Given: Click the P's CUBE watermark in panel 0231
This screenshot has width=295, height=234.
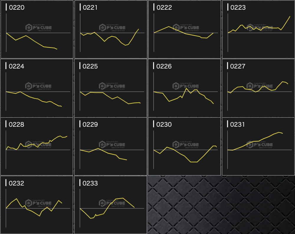Looking at the screenshot, I should coord(260,144).
